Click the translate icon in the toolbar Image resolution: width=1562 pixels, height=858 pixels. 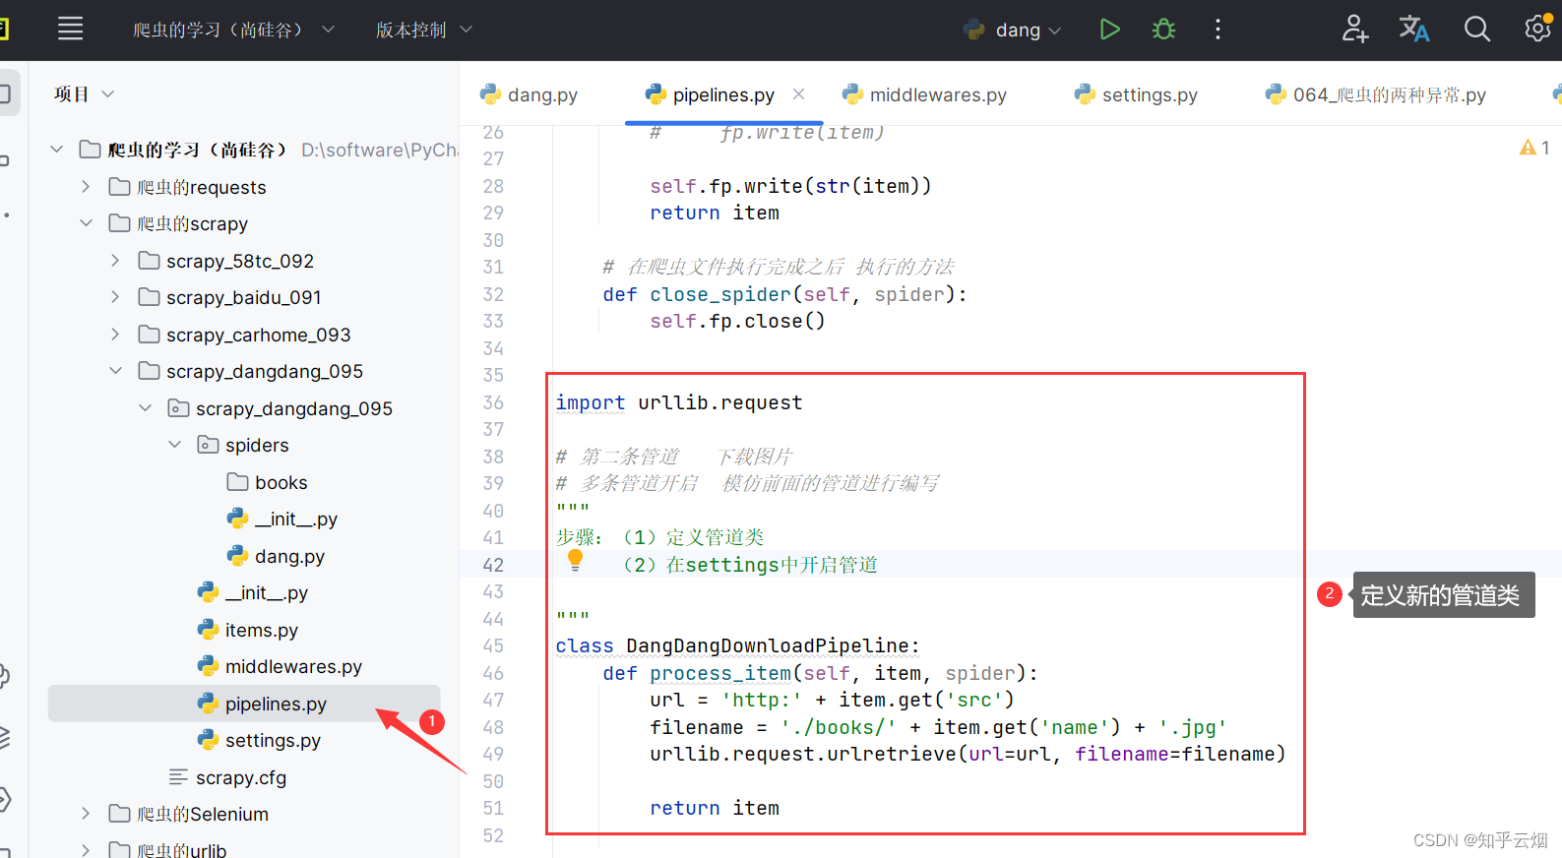[1414, 29]
